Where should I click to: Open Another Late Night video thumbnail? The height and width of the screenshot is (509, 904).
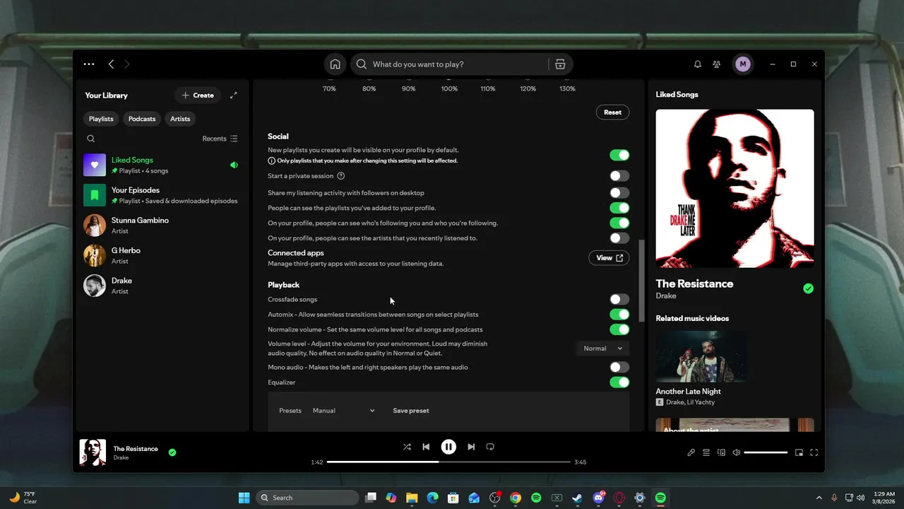point(703,356)
